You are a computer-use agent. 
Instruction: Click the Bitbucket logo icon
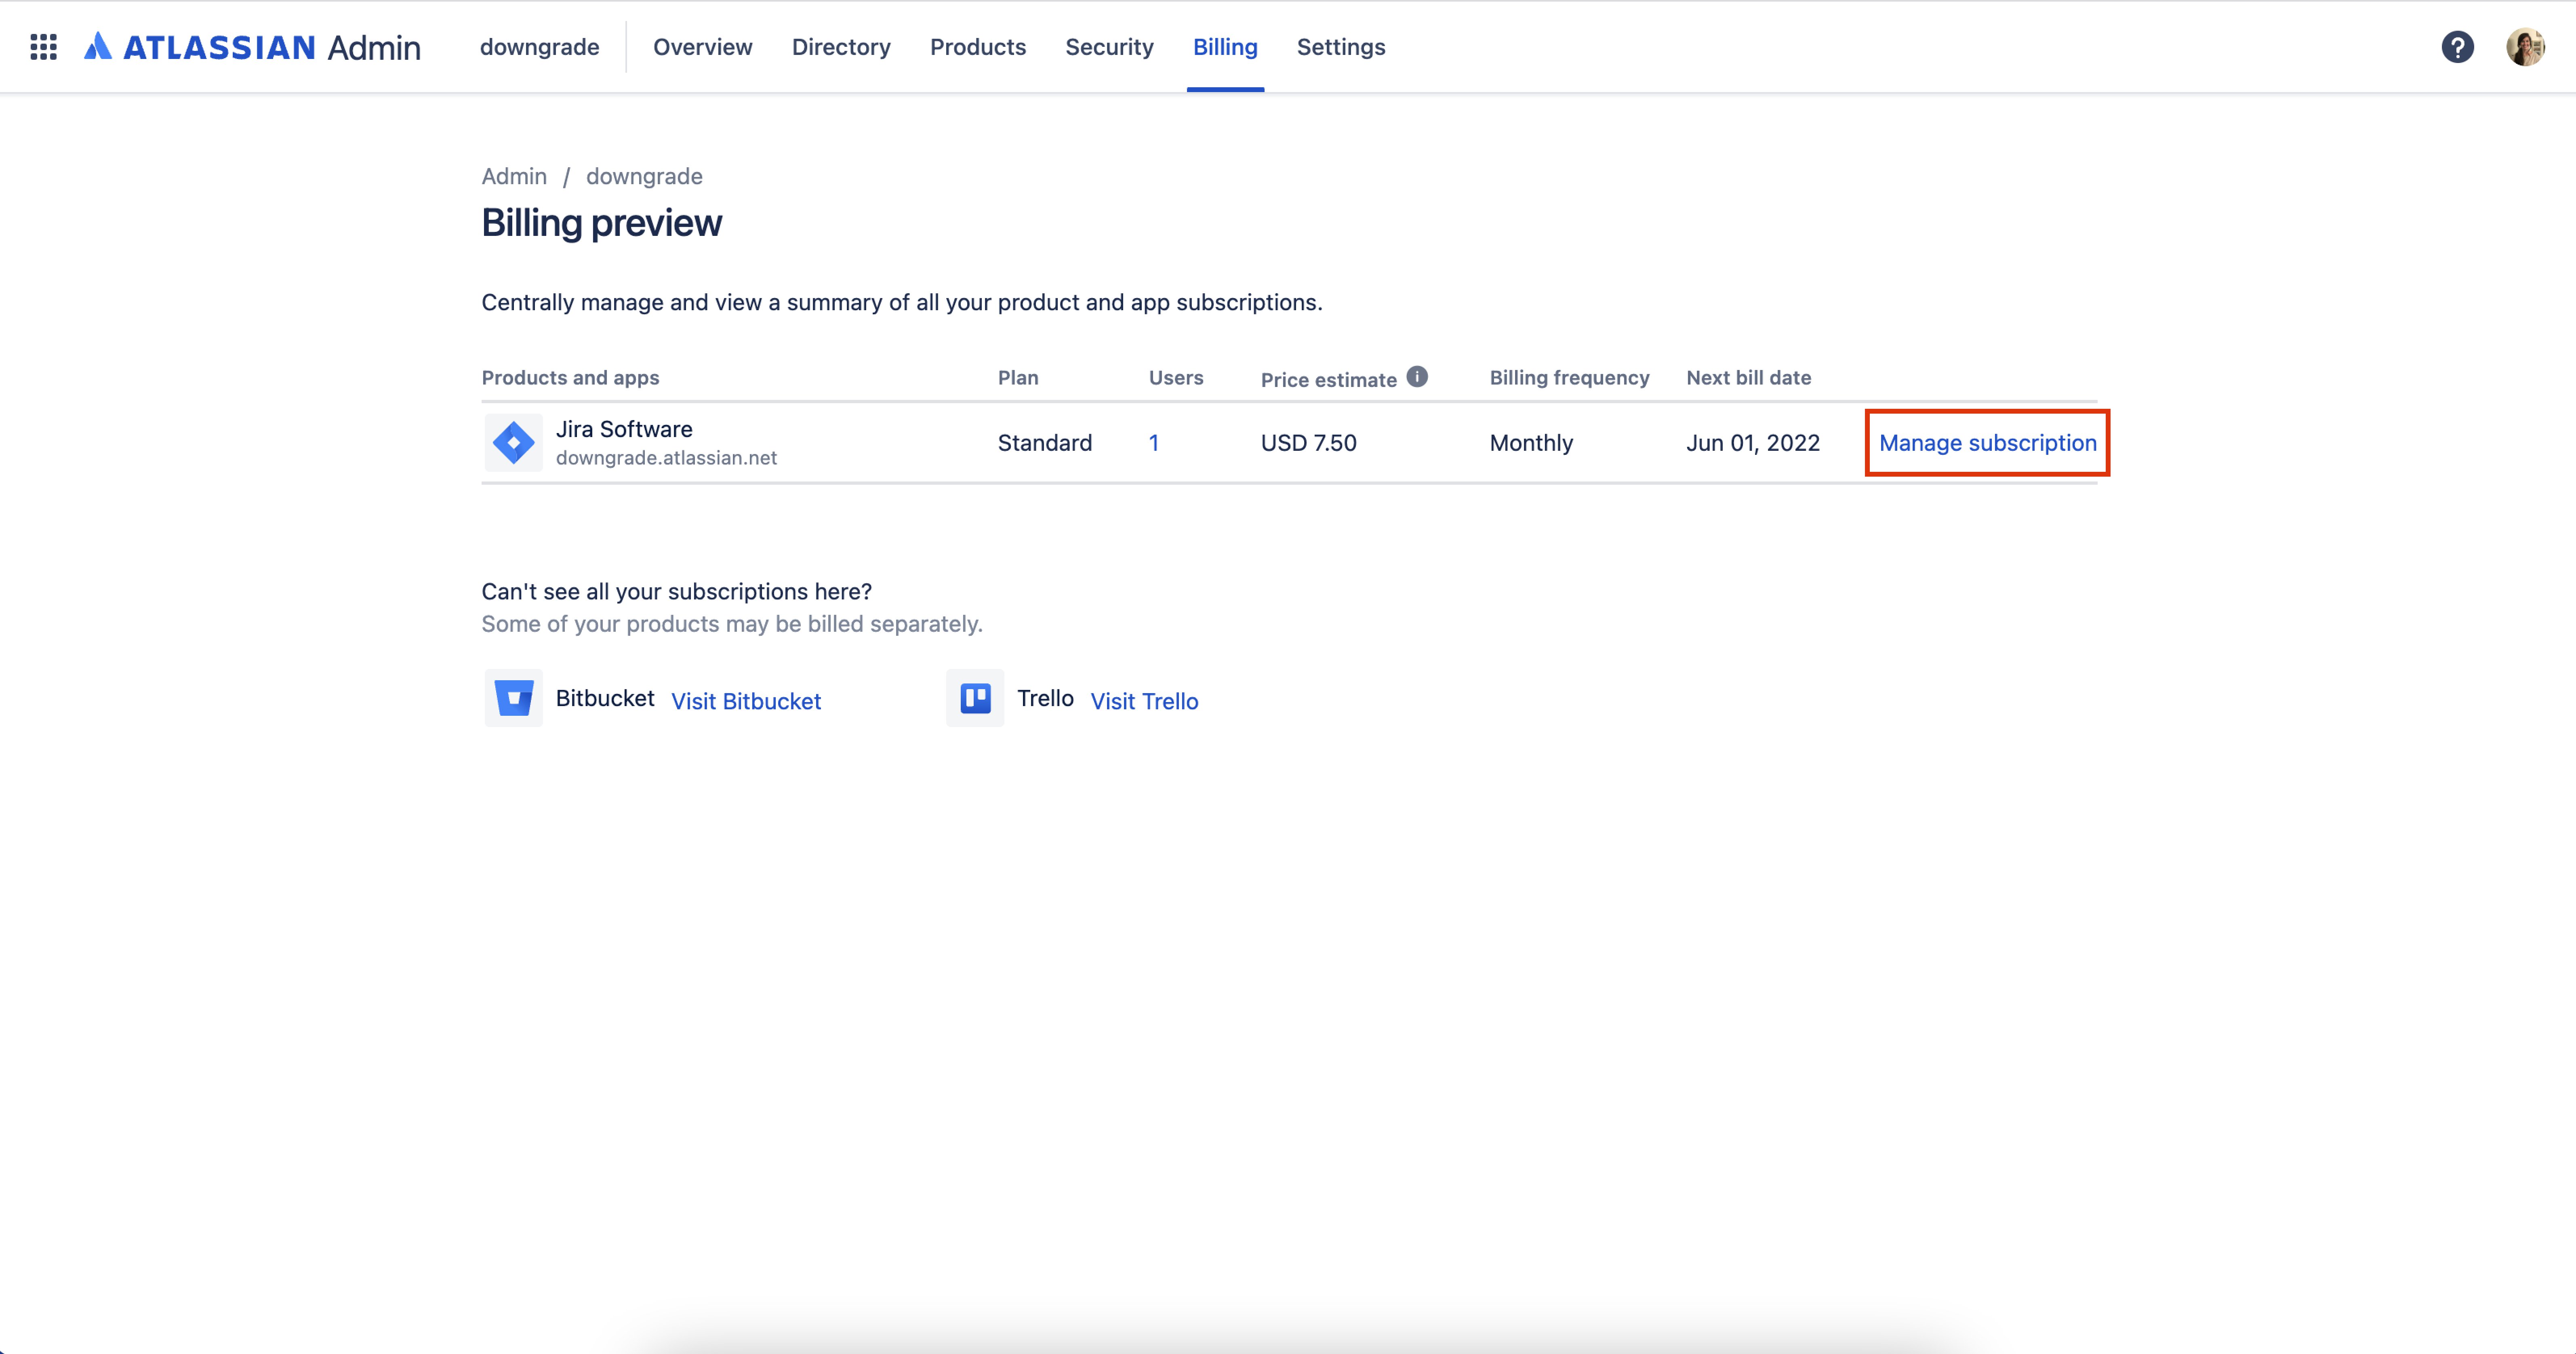(513, 698)
